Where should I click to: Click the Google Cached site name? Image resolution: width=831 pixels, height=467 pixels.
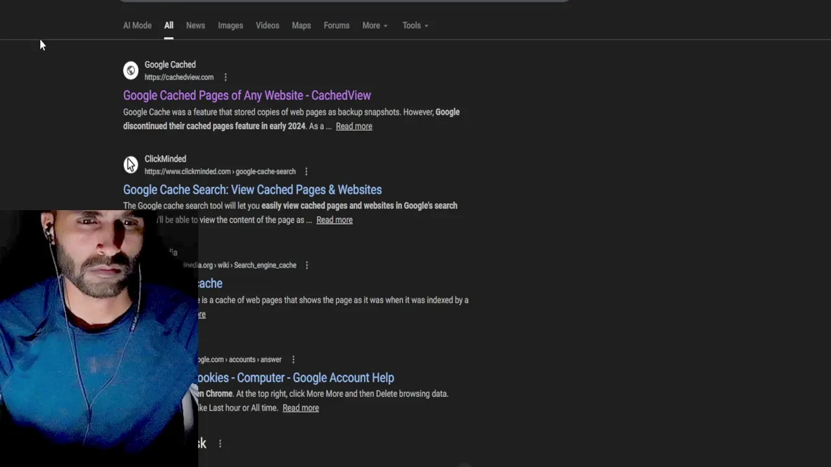click(170, 65)
